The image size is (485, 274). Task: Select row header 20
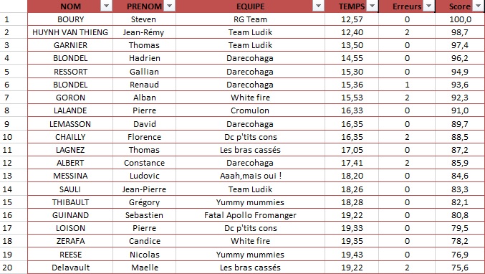(14, 268)
